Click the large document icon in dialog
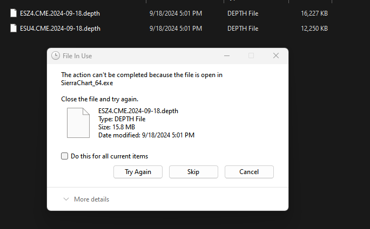Screen dimensions: 370x229 pos(78,123)
